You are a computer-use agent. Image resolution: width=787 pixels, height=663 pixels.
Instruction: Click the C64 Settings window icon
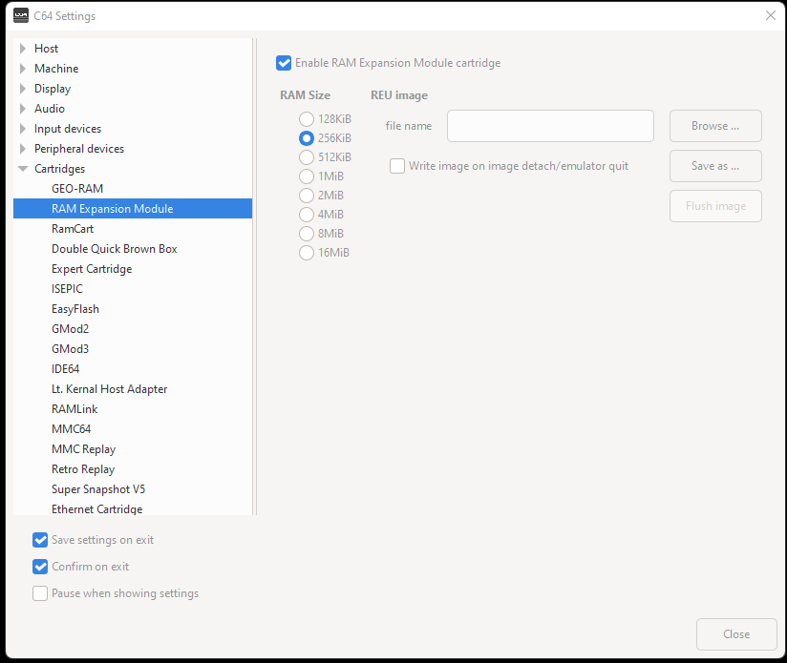point(21,16)
